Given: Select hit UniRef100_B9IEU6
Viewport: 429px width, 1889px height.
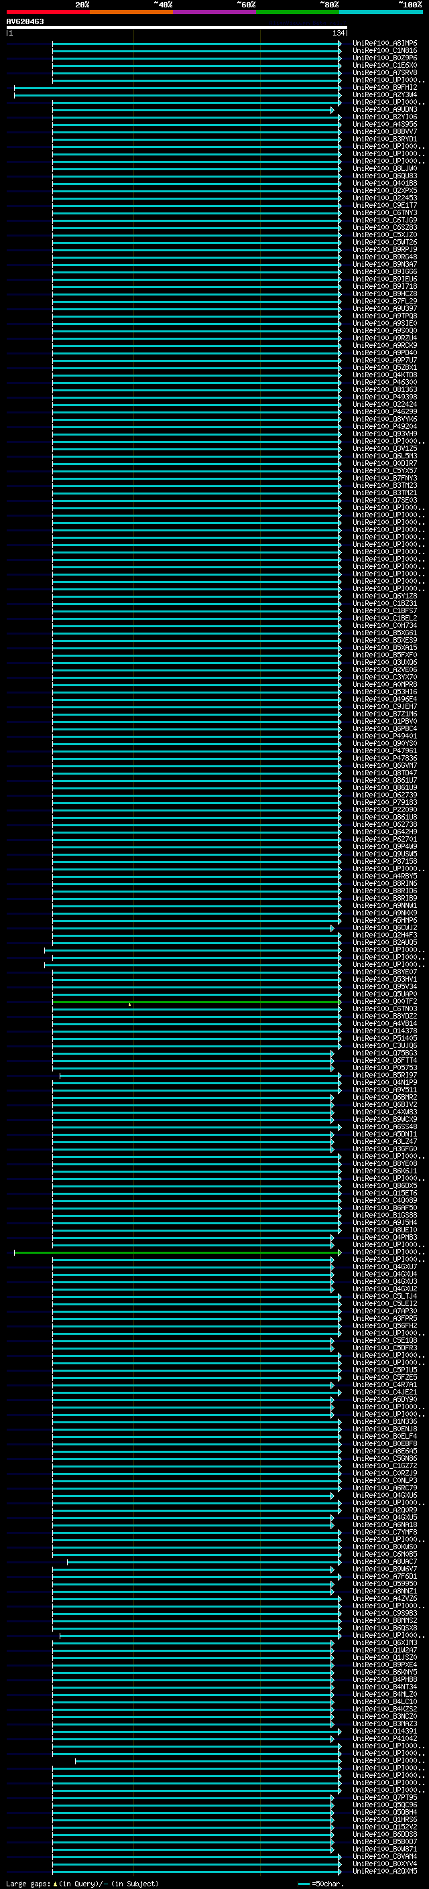Looking at the screenshot, I should 385,279.
